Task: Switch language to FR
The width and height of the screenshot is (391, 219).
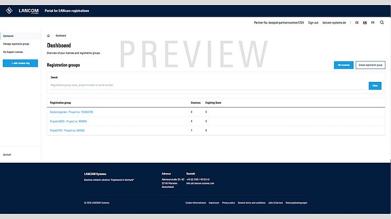Action: 373,23
